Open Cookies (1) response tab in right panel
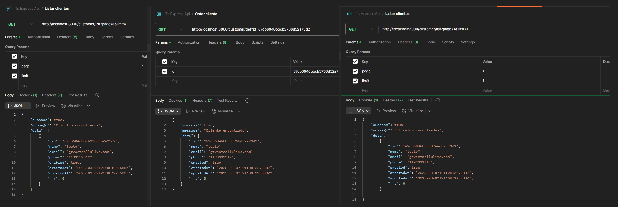Viewport: 618px width, 207px height. pyautogui.click(x=369, y=100)
